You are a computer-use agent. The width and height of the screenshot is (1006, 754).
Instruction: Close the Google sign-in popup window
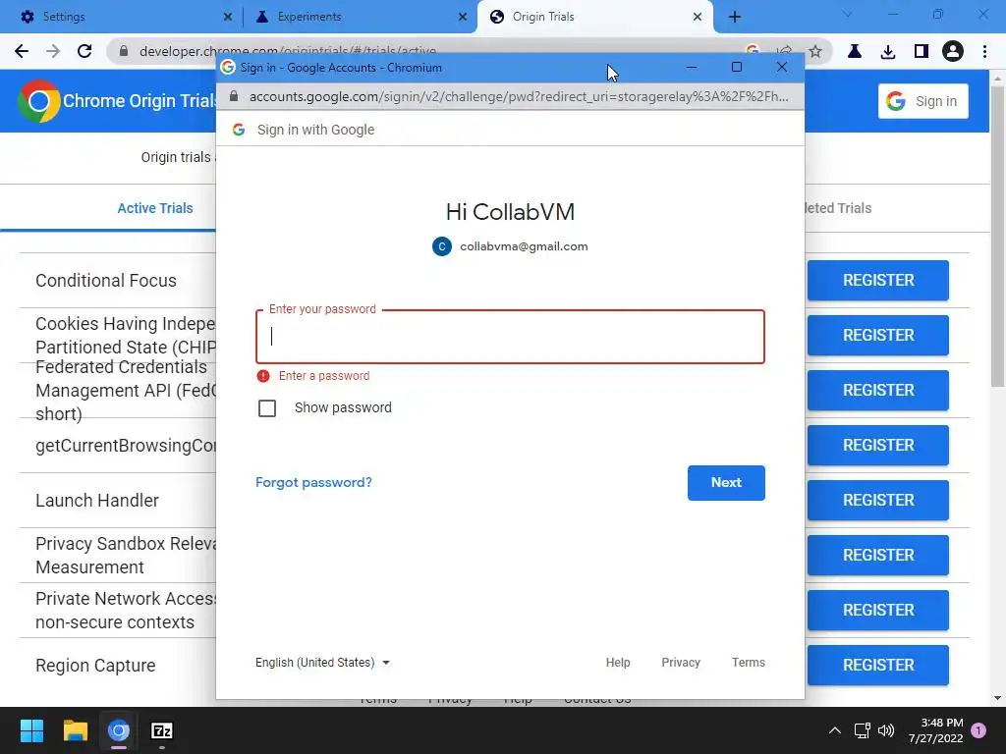781,68
